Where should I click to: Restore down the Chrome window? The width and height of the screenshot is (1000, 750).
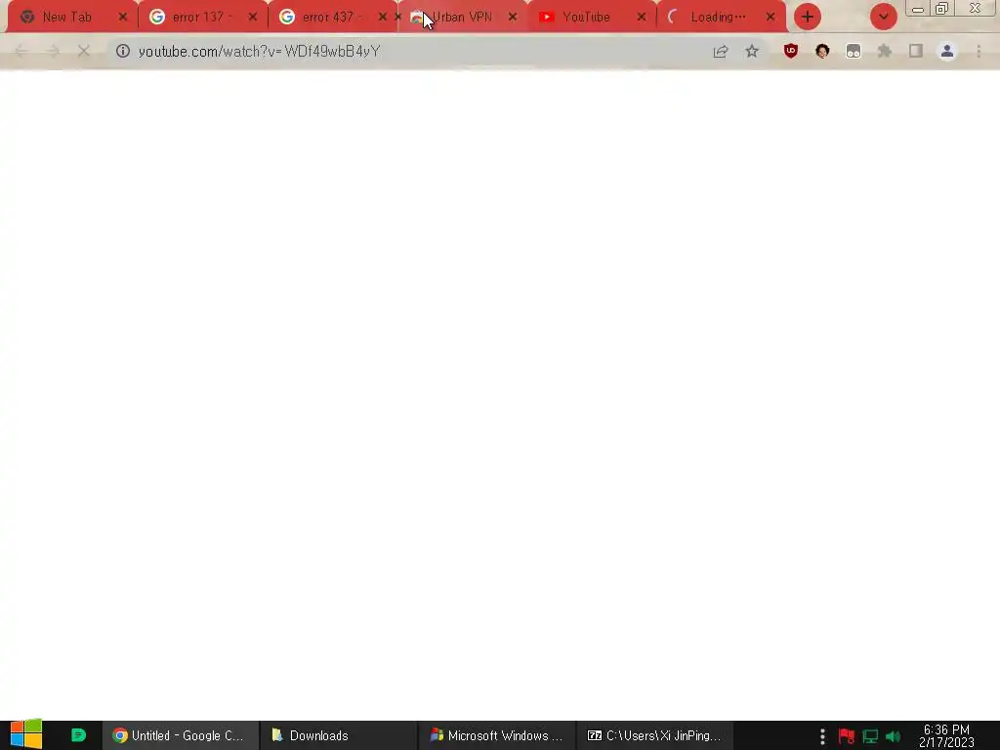pyautogui.click(x=942, y=9)
